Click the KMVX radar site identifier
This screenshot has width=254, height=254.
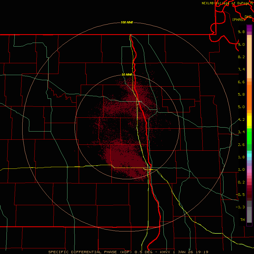click(x=166, y=252)
